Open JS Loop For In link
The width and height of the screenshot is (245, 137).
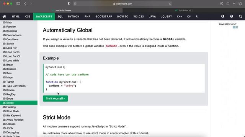[19, 52]
